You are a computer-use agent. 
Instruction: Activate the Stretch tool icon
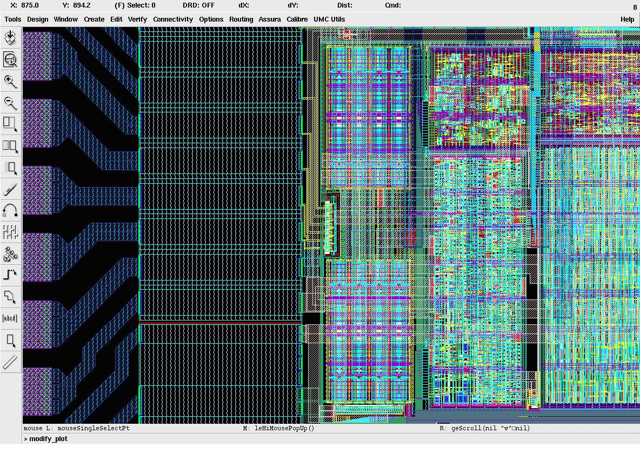tap(10, 124)
